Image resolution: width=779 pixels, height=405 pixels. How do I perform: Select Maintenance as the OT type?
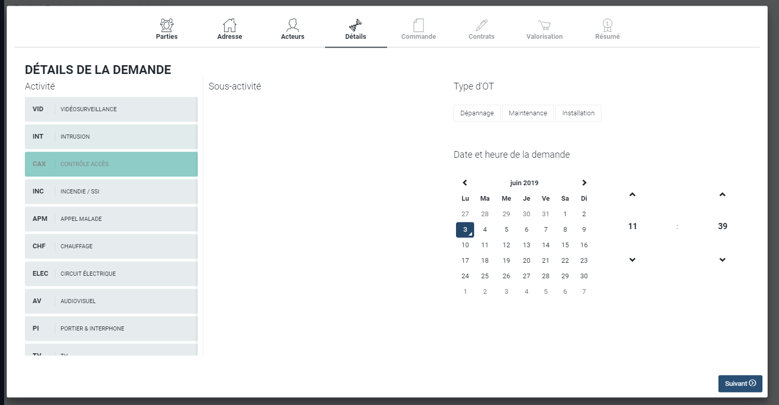(x=527, y=113)
